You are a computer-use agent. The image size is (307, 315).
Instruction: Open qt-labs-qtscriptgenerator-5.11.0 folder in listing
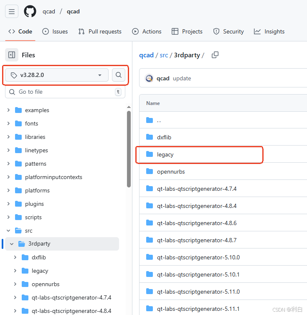click(x=198, y=292)
